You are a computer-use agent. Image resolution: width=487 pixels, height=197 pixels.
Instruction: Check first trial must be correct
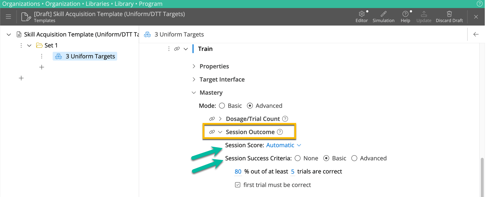237,185
